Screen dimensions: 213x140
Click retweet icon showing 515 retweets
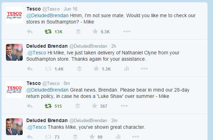click(48, 106)
